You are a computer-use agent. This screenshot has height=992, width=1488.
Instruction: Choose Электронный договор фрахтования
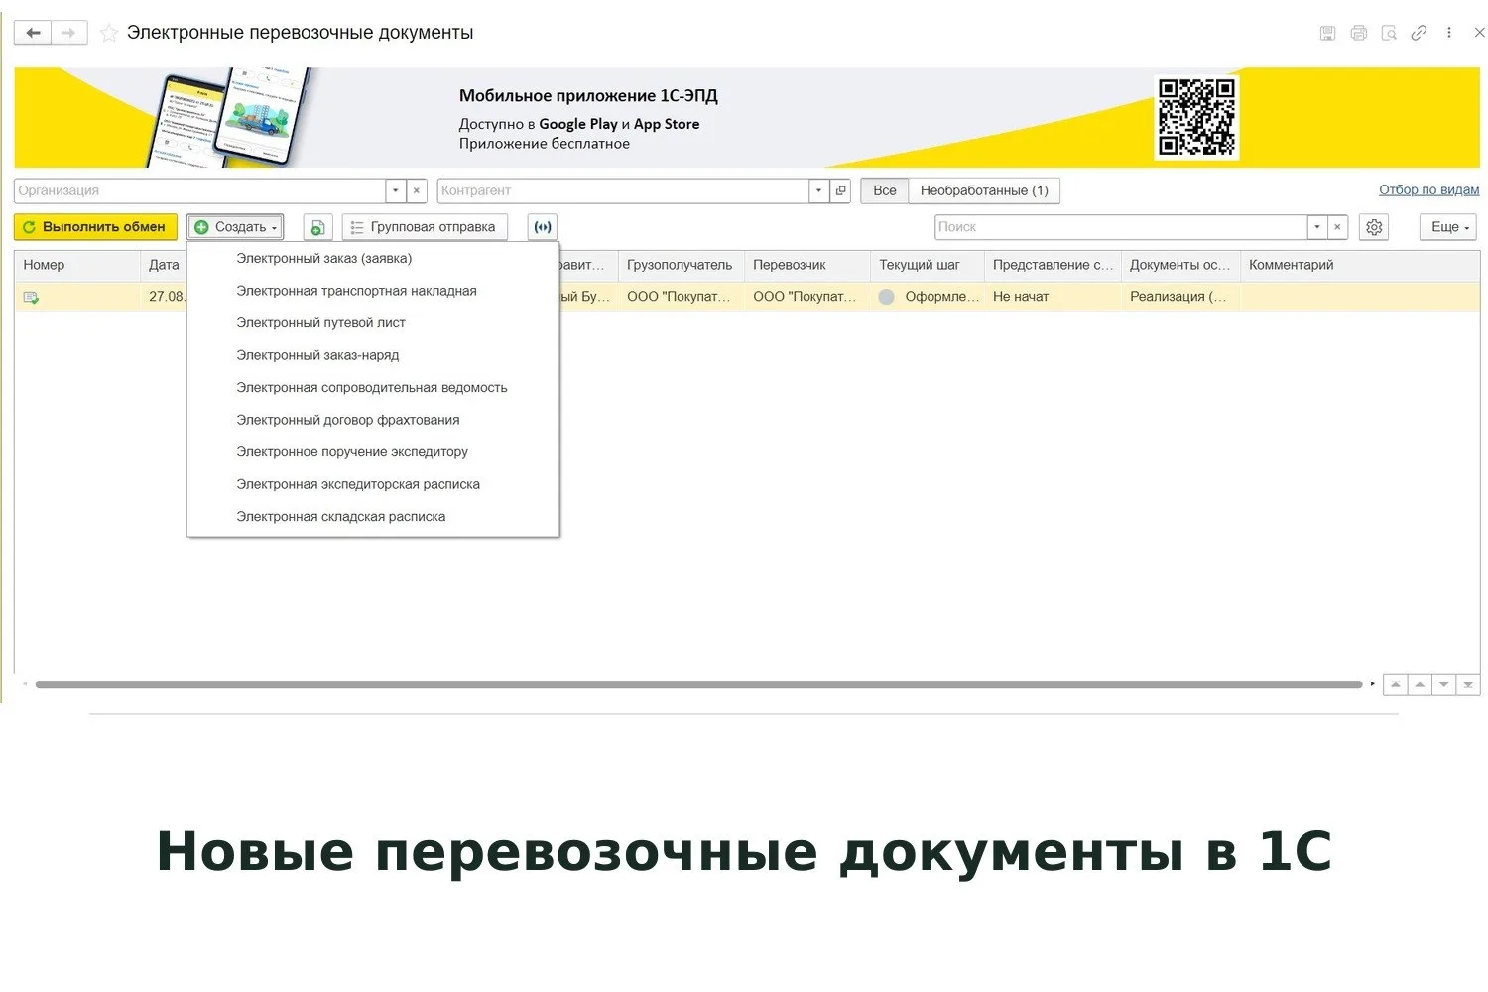point(373,420)
